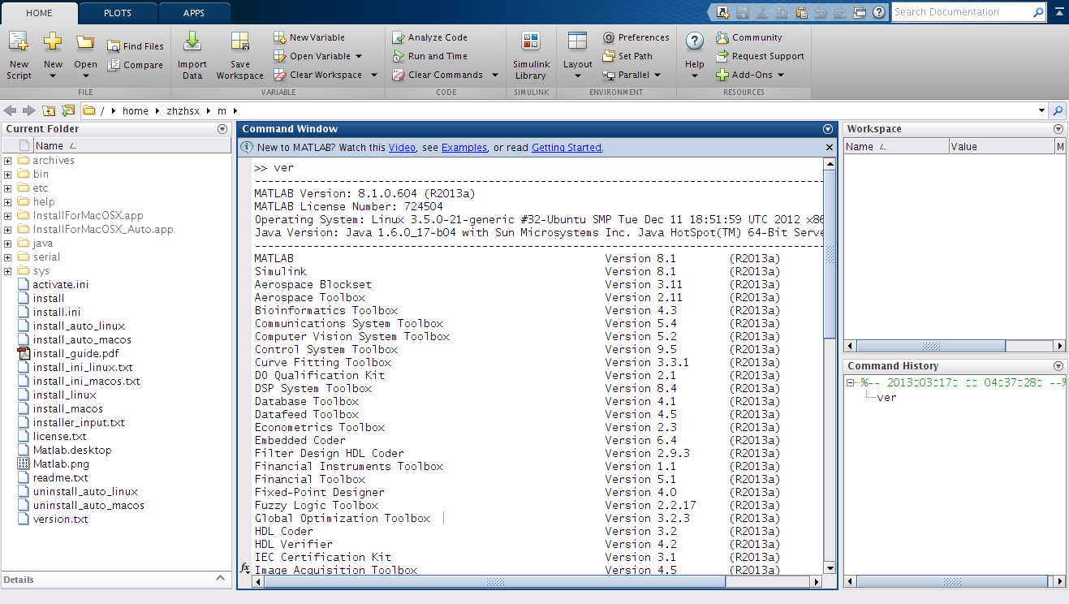Click the Import Data icon
The image size is (1069, 604).
click(x=192, y=42)
